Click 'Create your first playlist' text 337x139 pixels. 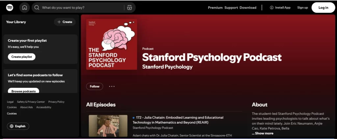27,40
